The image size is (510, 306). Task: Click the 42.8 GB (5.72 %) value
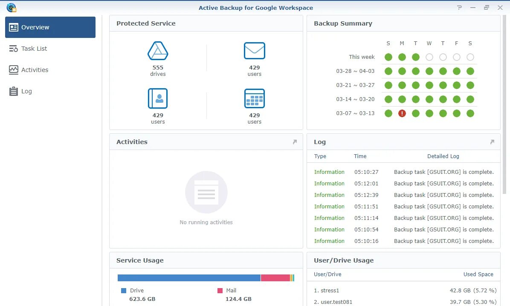473,291
